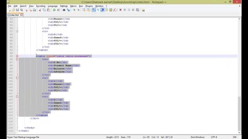Viewport: 248px width, 139px height.
Task: Open the Document Map toolbar icon
Action: coord(111,10)
